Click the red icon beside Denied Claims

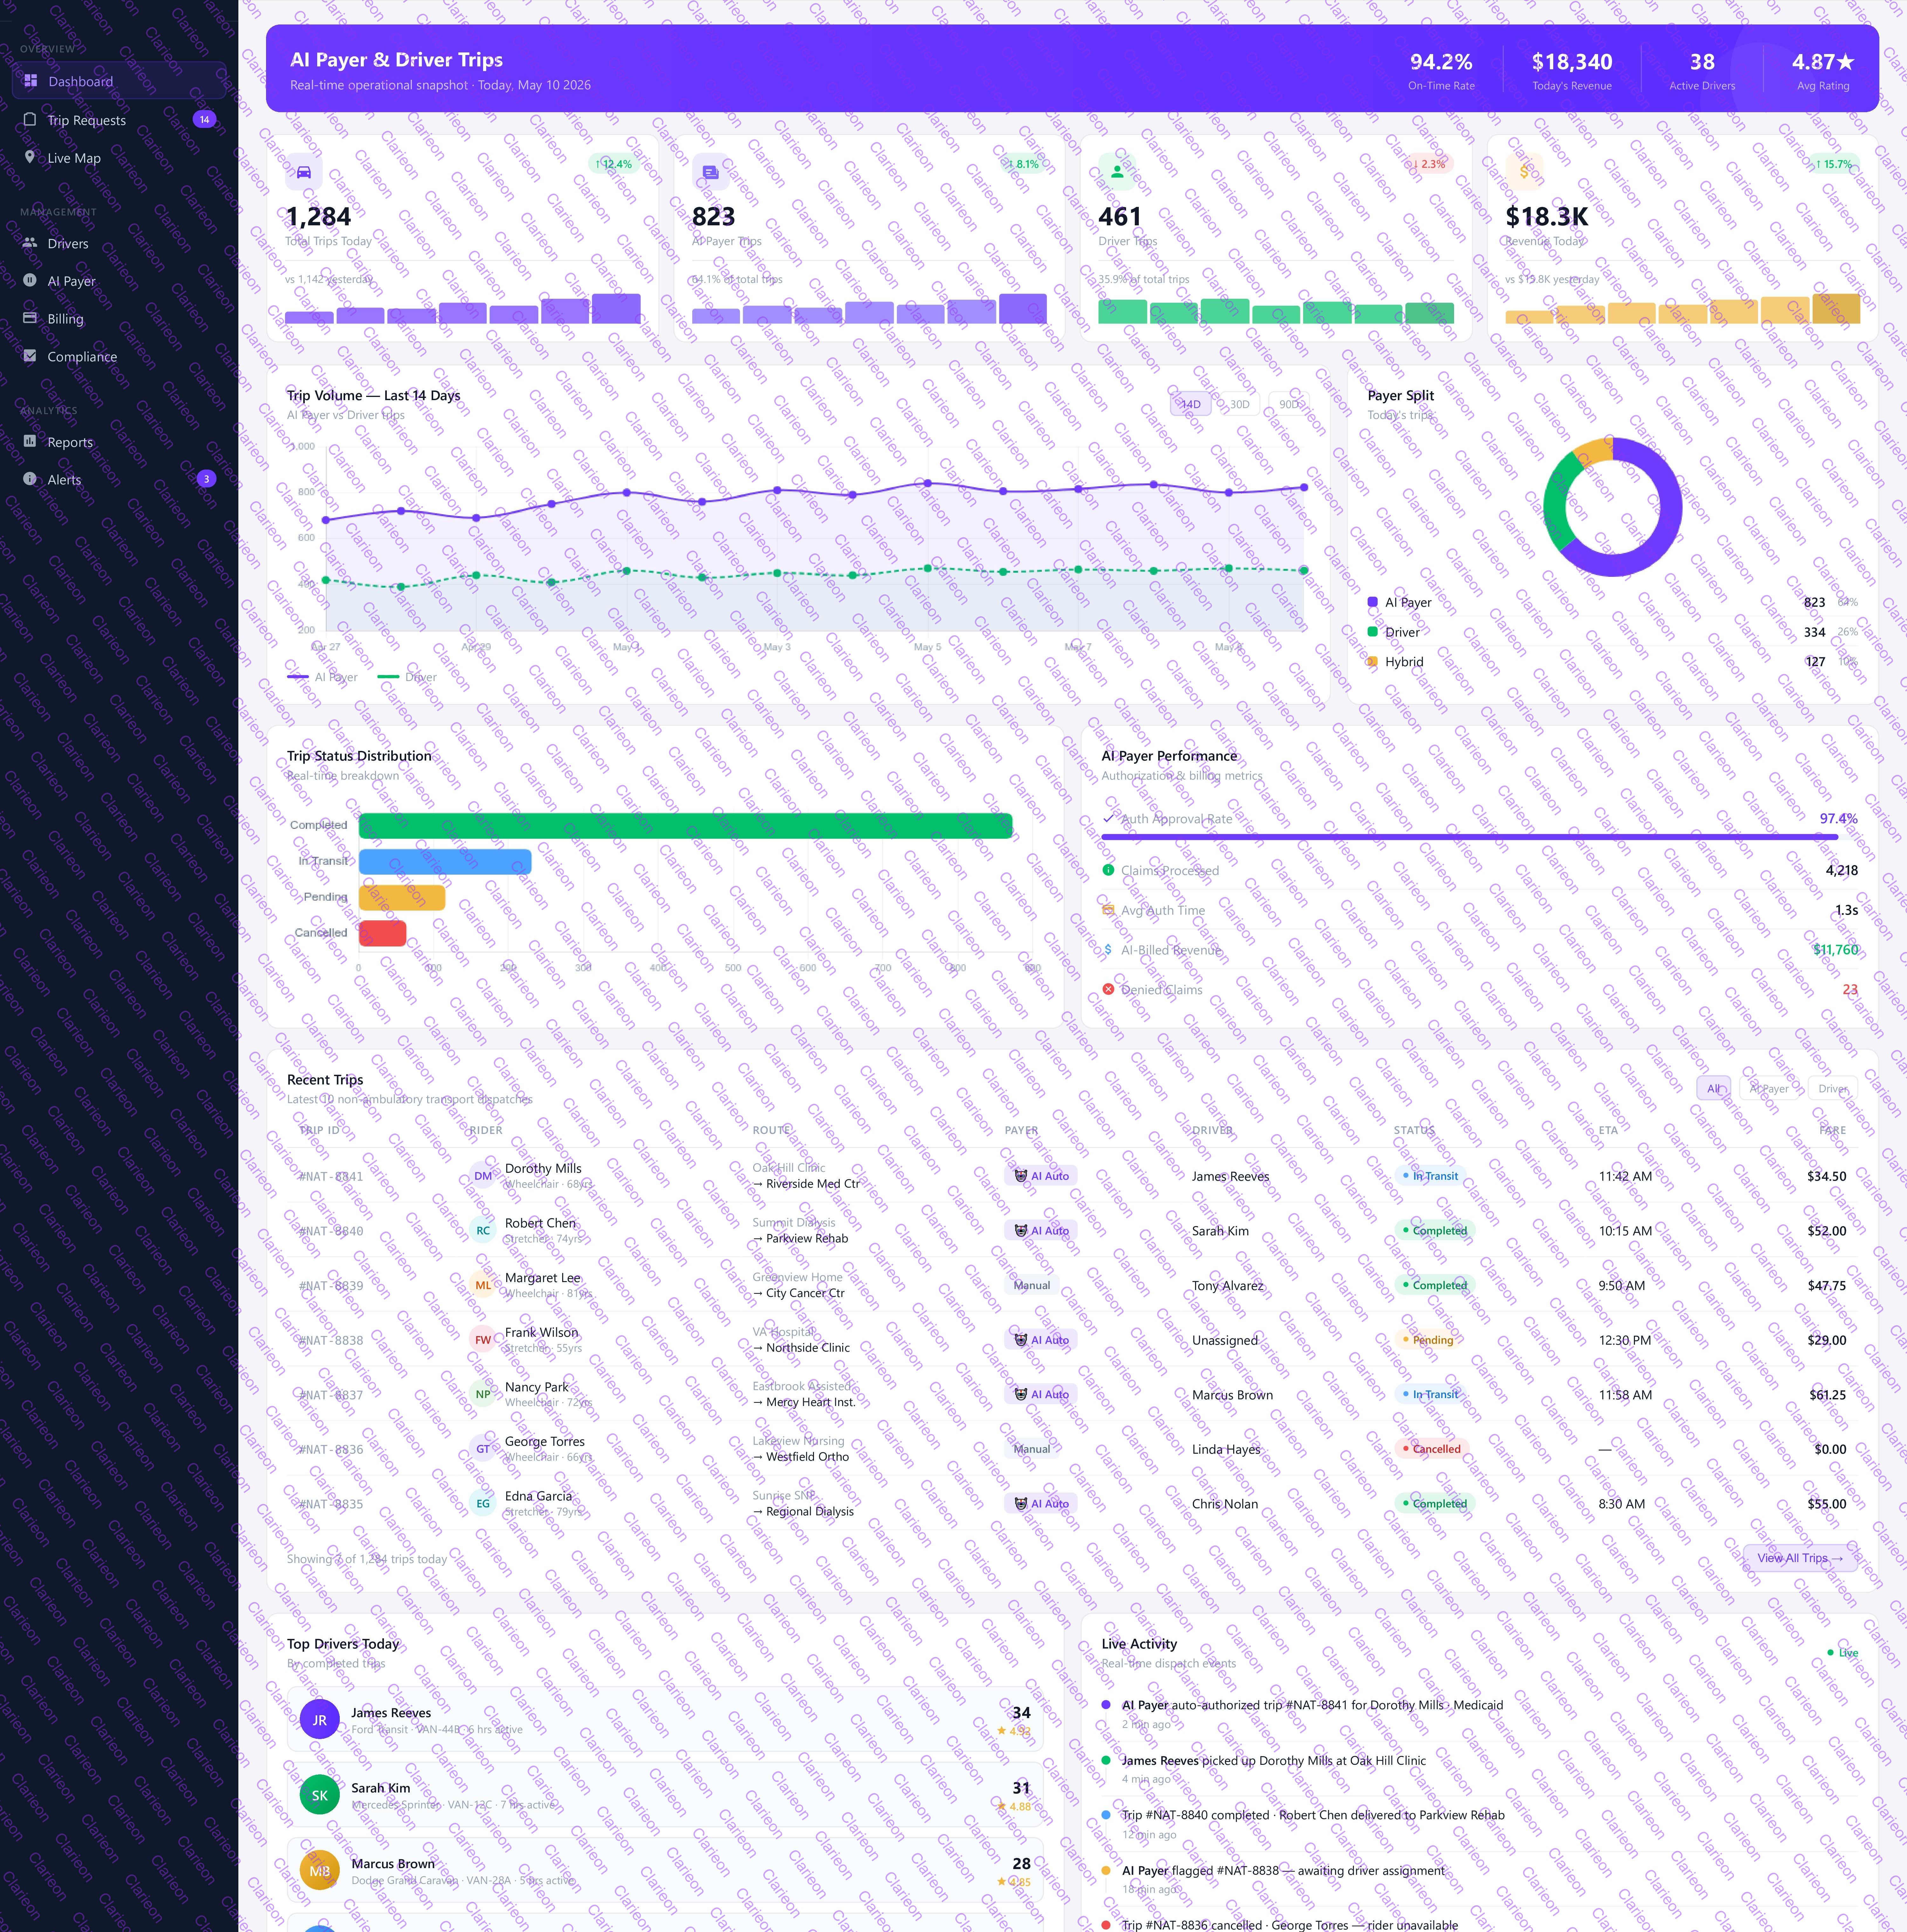pyautogui.click(x=1108, y=989)
